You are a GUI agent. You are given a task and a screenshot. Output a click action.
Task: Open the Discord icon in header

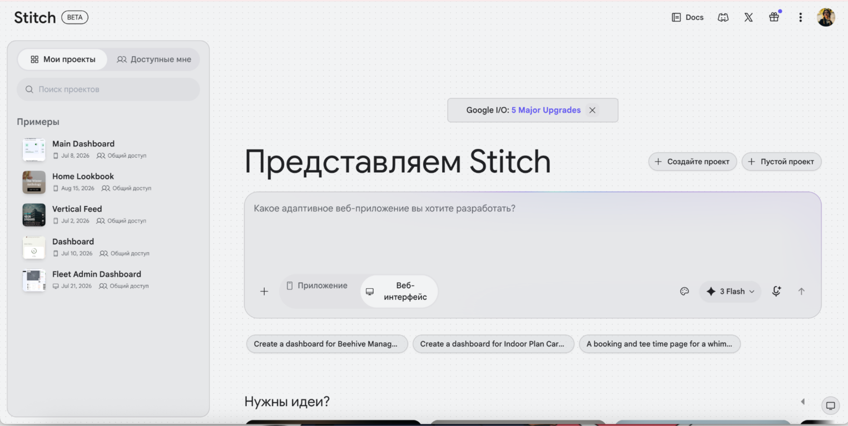(x=723, y=17)
